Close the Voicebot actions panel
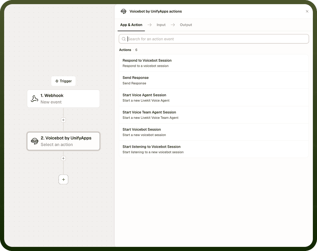Image resolution: width=317 pixels, height=251 pixels. click(307, 11)
